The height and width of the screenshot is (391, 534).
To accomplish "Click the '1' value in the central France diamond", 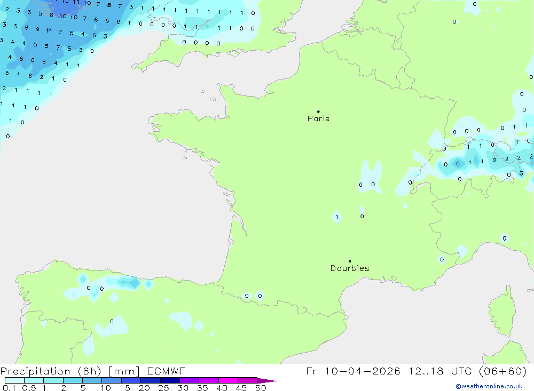I will coord(337,217).
